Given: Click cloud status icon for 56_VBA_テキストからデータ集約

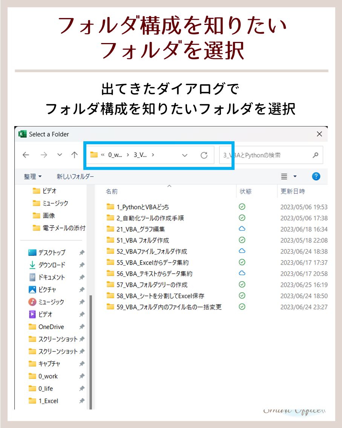Looking at the screenshot, I should pos(242,273).
